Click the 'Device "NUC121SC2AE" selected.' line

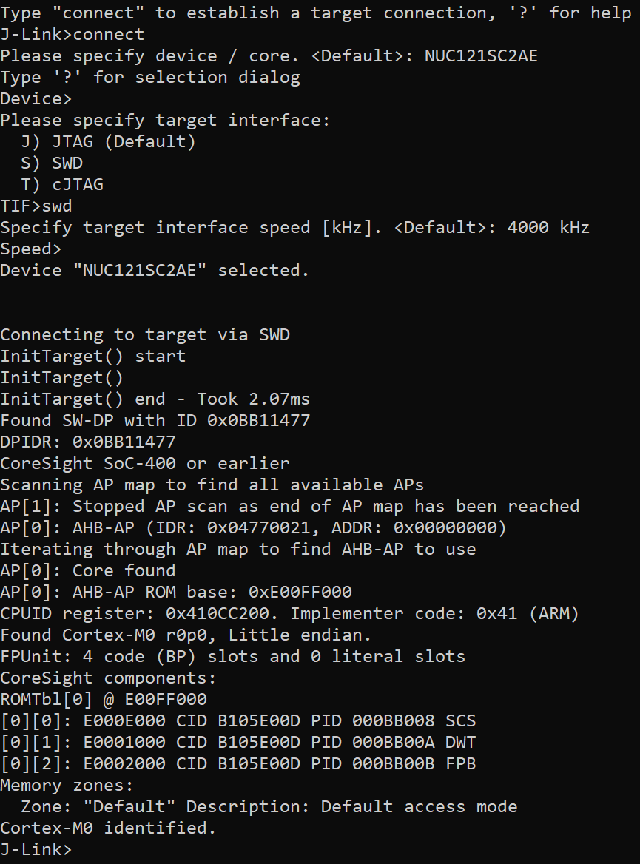(x=155, y=270)
